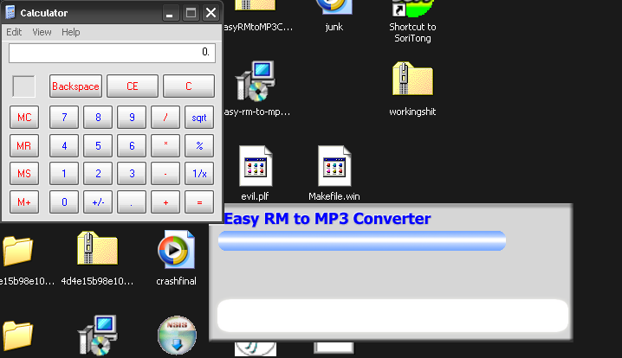Click the CE clear entry button
Screen dimensions: 622x358
coord(133,86)
